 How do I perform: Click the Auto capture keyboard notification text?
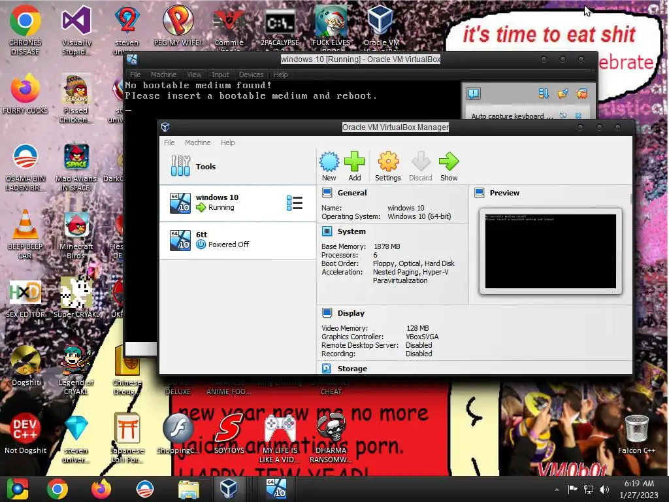click(x=512, y=116)
